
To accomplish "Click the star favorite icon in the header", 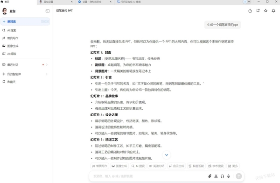I will coord(266,11).
